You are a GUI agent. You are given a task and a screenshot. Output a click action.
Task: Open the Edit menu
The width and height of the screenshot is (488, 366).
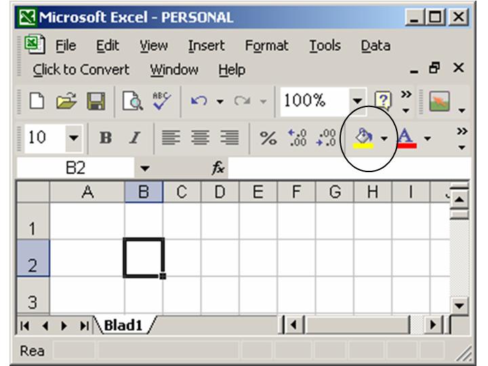107,46
